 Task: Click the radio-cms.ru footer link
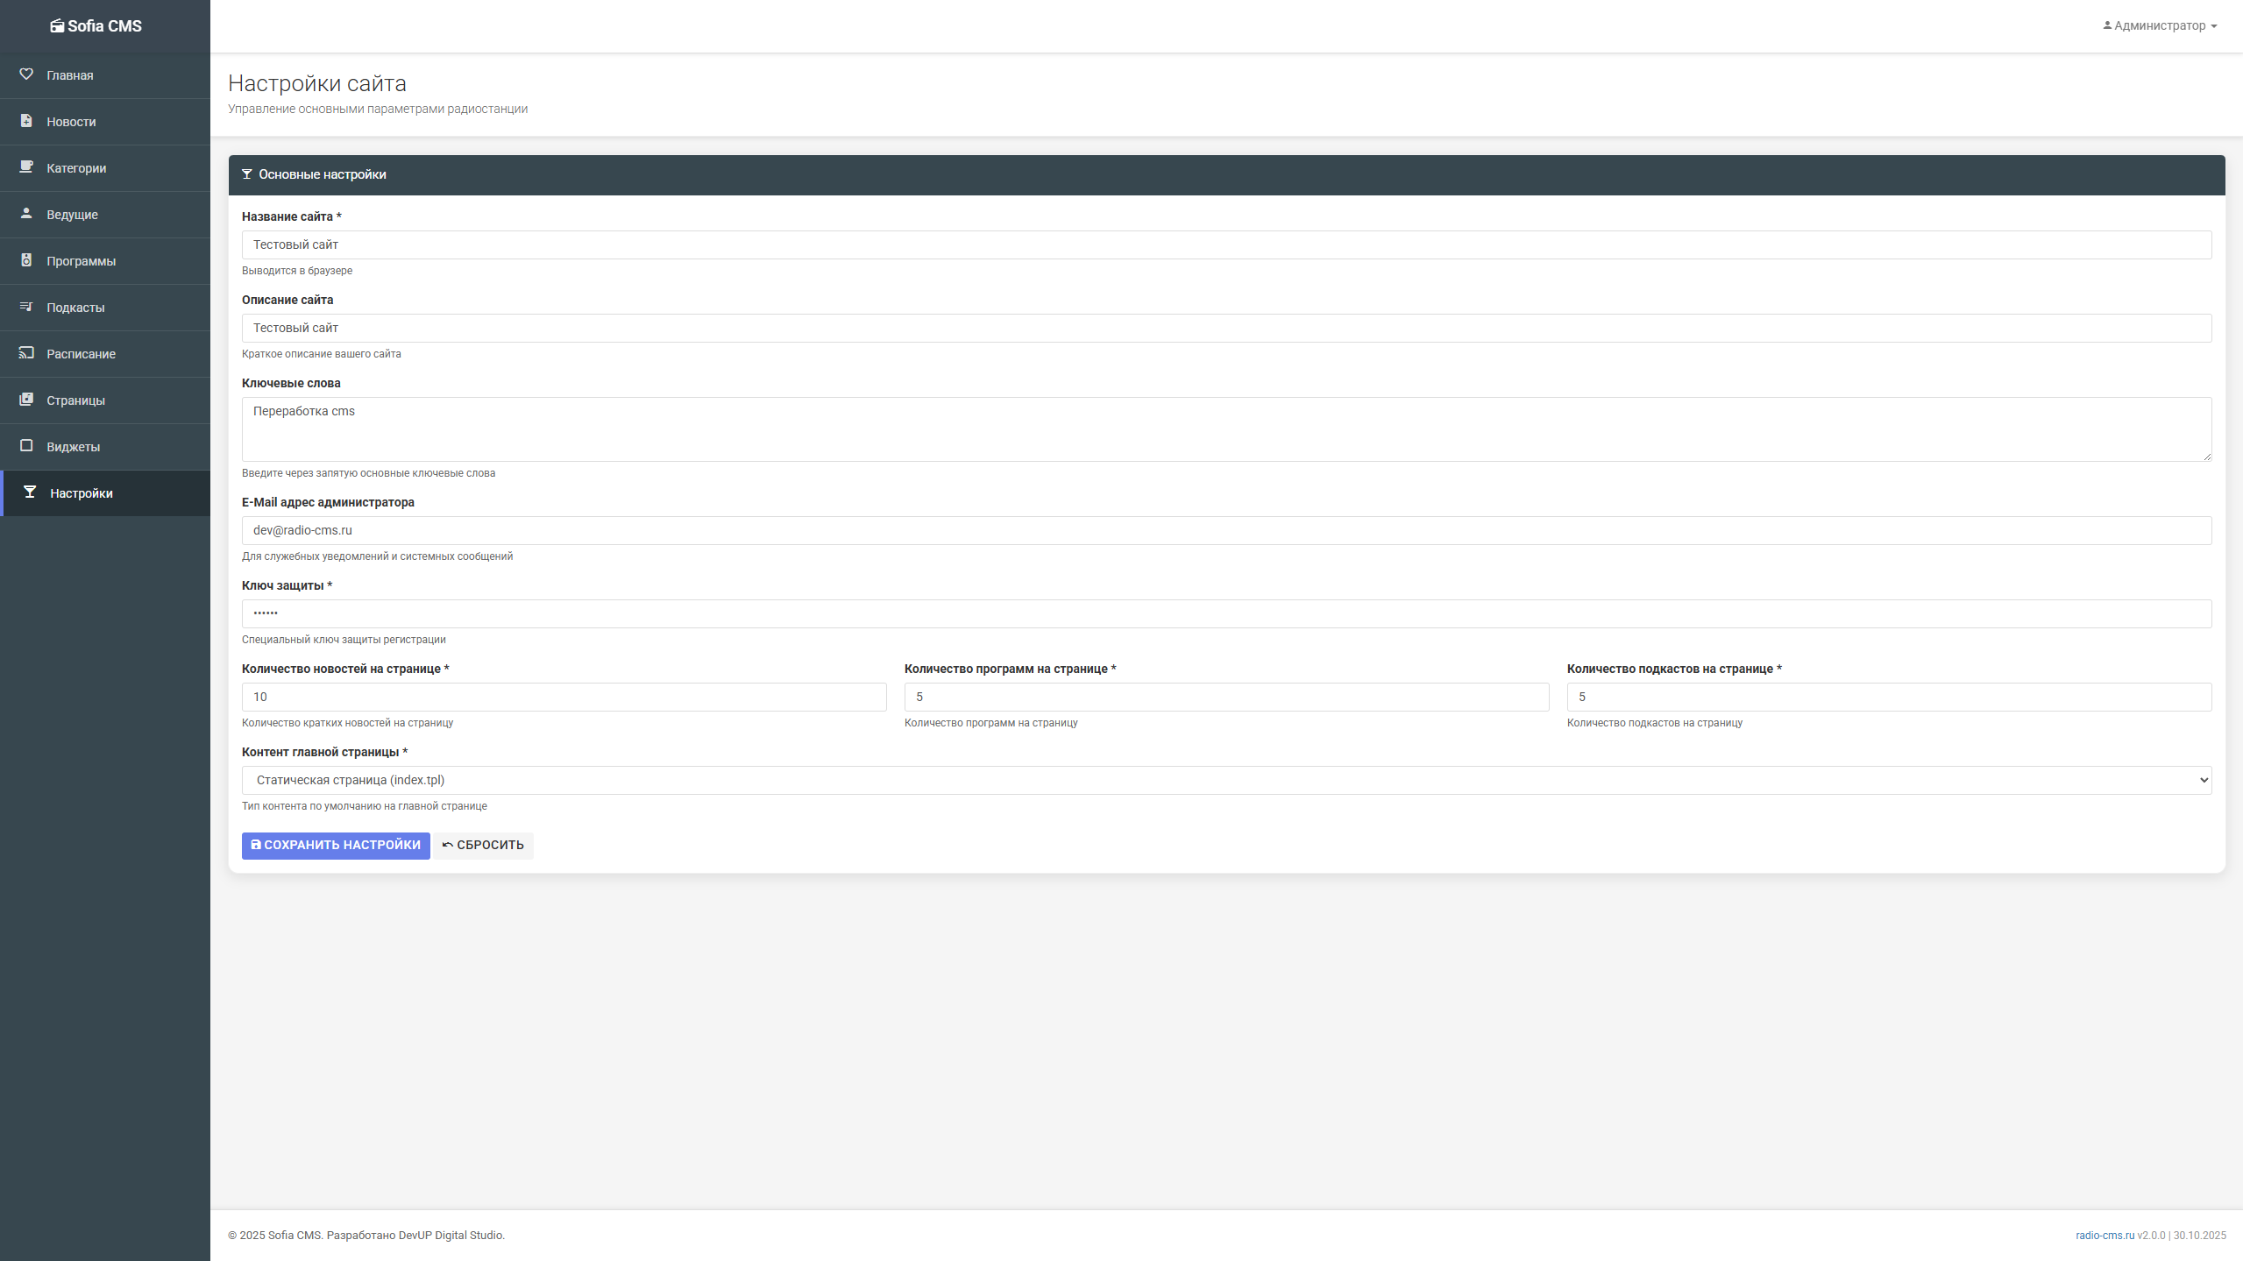pyautogui.click(x=2104, y=1236)
